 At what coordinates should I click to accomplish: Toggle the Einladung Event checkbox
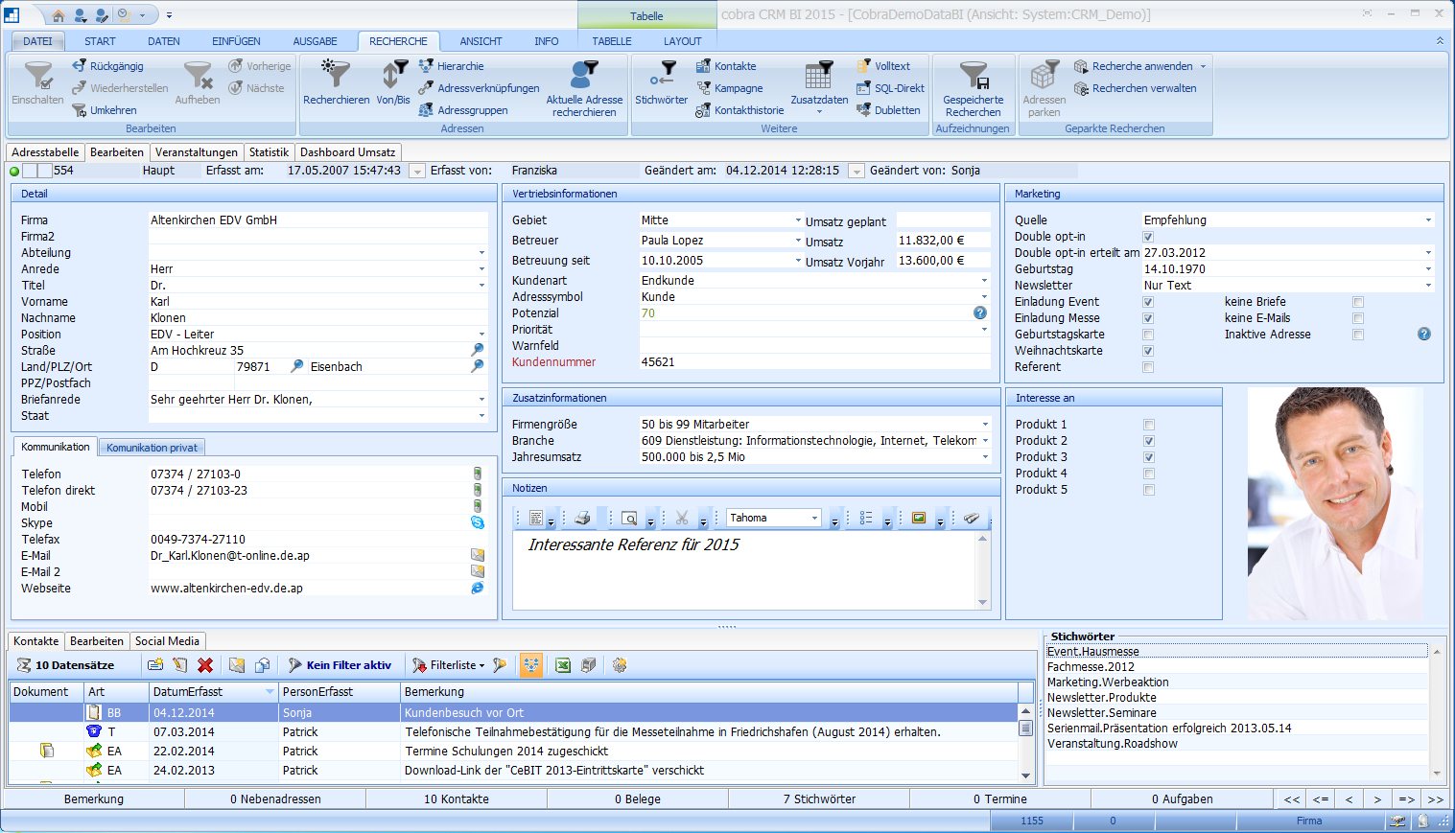tap(1148, 302)
